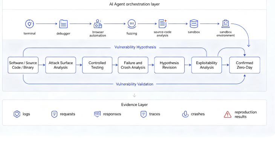The image size is (275, 143).
Task: Click the browser automation icon
Action: point(98,24)
